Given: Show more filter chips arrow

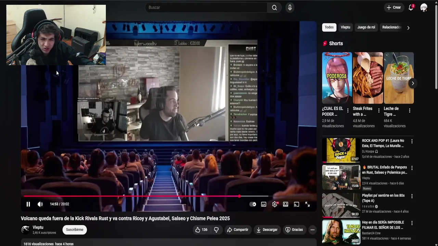Looking at the screenshot, I should (408, 28).
